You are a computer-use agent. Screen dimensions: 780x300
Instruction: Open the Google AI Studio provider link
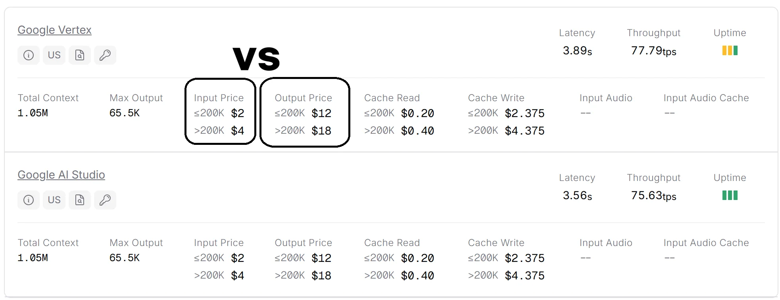(61, 175)
